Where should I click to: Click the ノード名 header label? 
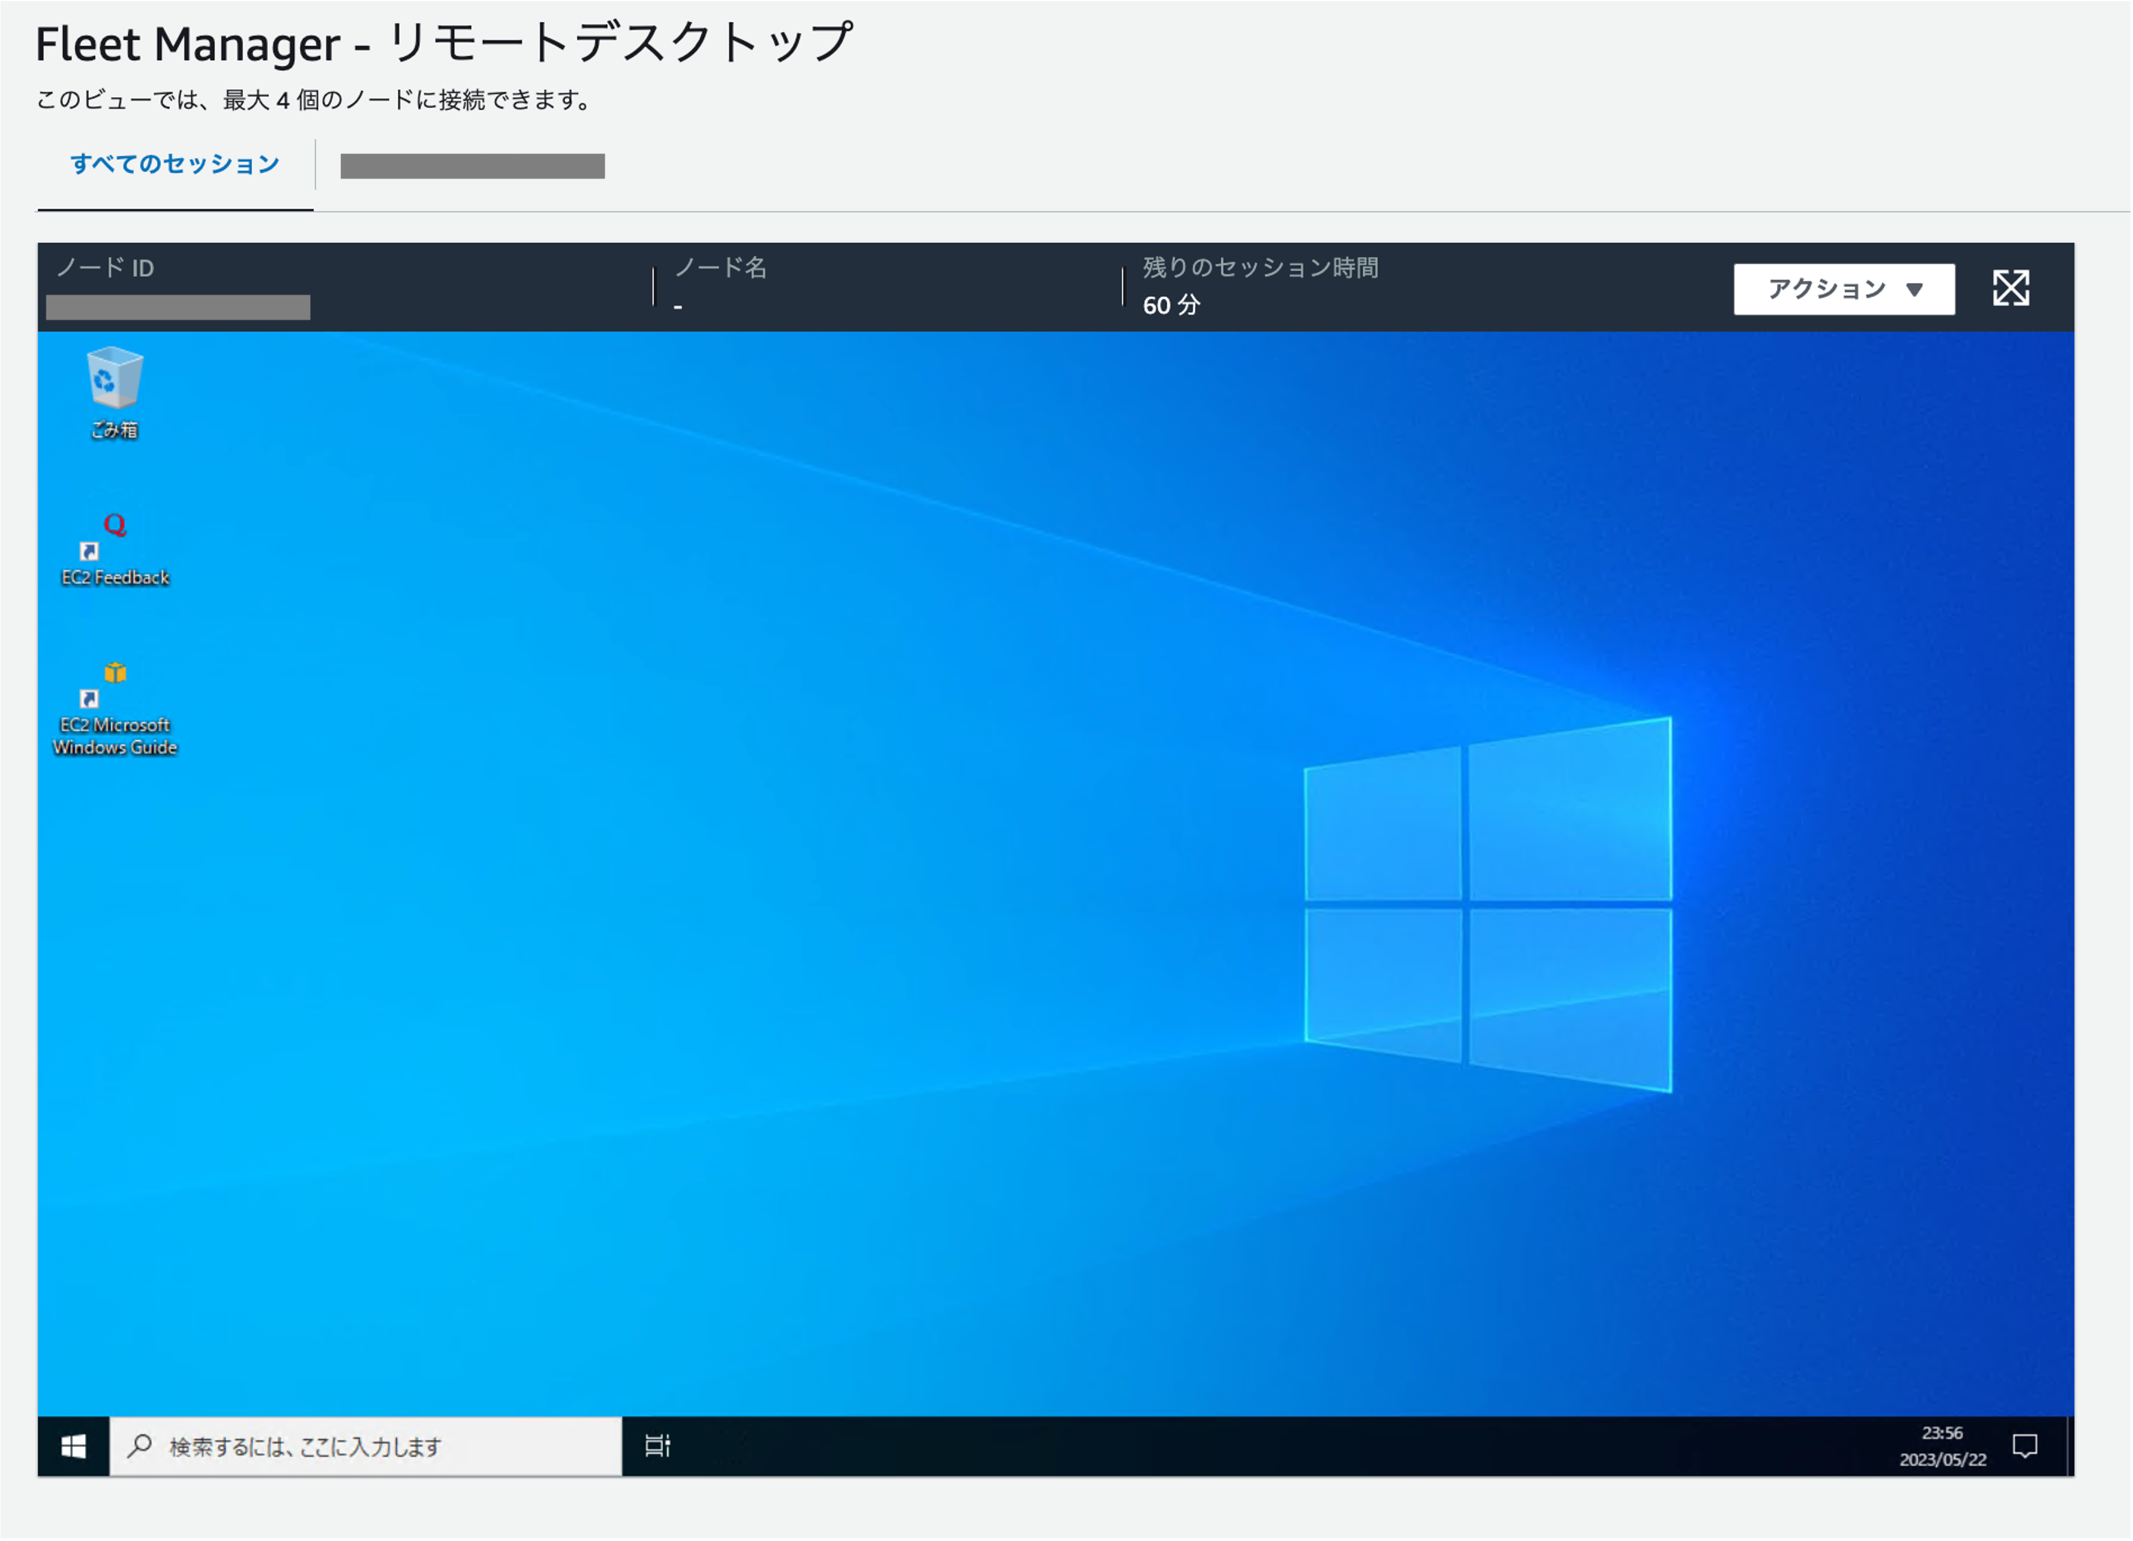pos(721,268)
